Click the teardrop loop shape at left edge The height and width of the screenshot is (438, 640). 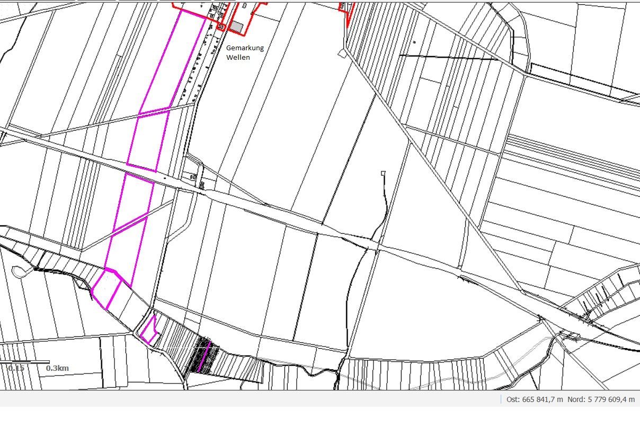pyautogui.click(x=17, y=272)
